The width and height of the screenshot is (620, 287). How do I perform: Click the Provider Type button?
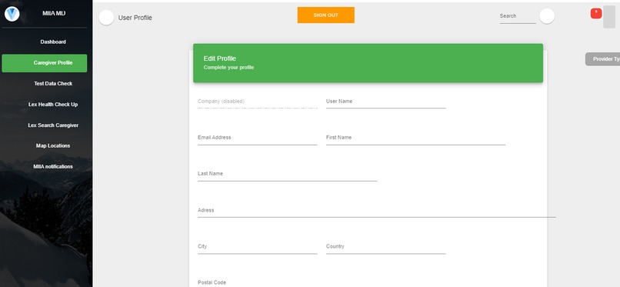602,59
